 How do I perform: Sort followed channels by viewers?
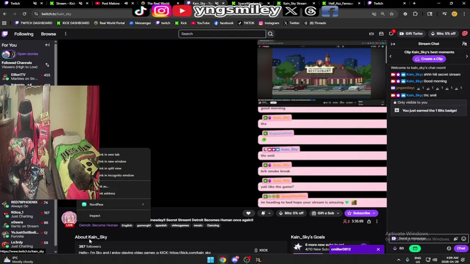[47, 65]
